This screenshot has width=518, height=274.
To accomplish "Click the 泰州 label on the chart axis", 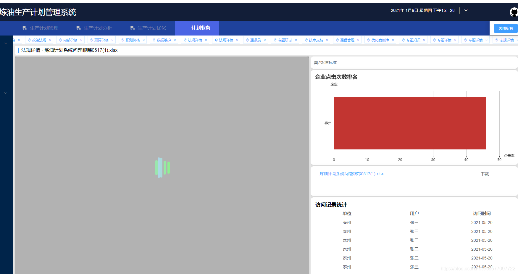I will coord(328,123).
